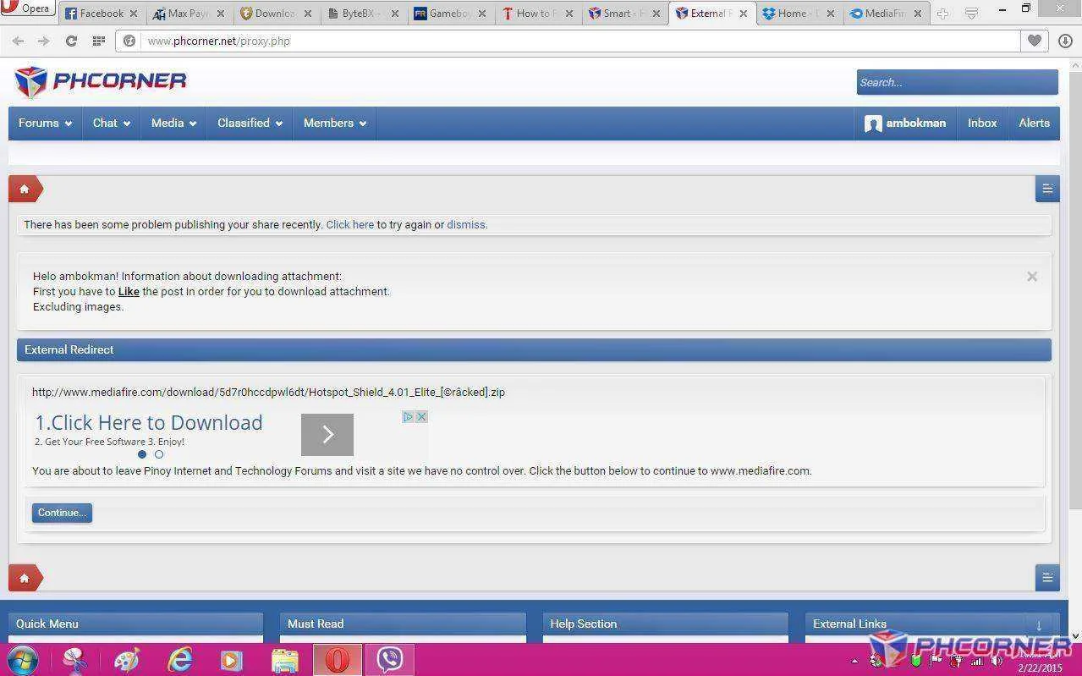The image size is (1082, 676).
Task: Expand the Members dropdown menu
Action: pos(335,124)
